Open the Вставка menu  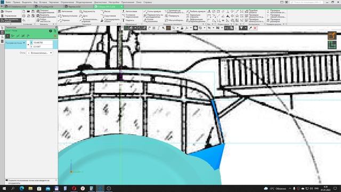click(43, 2)
